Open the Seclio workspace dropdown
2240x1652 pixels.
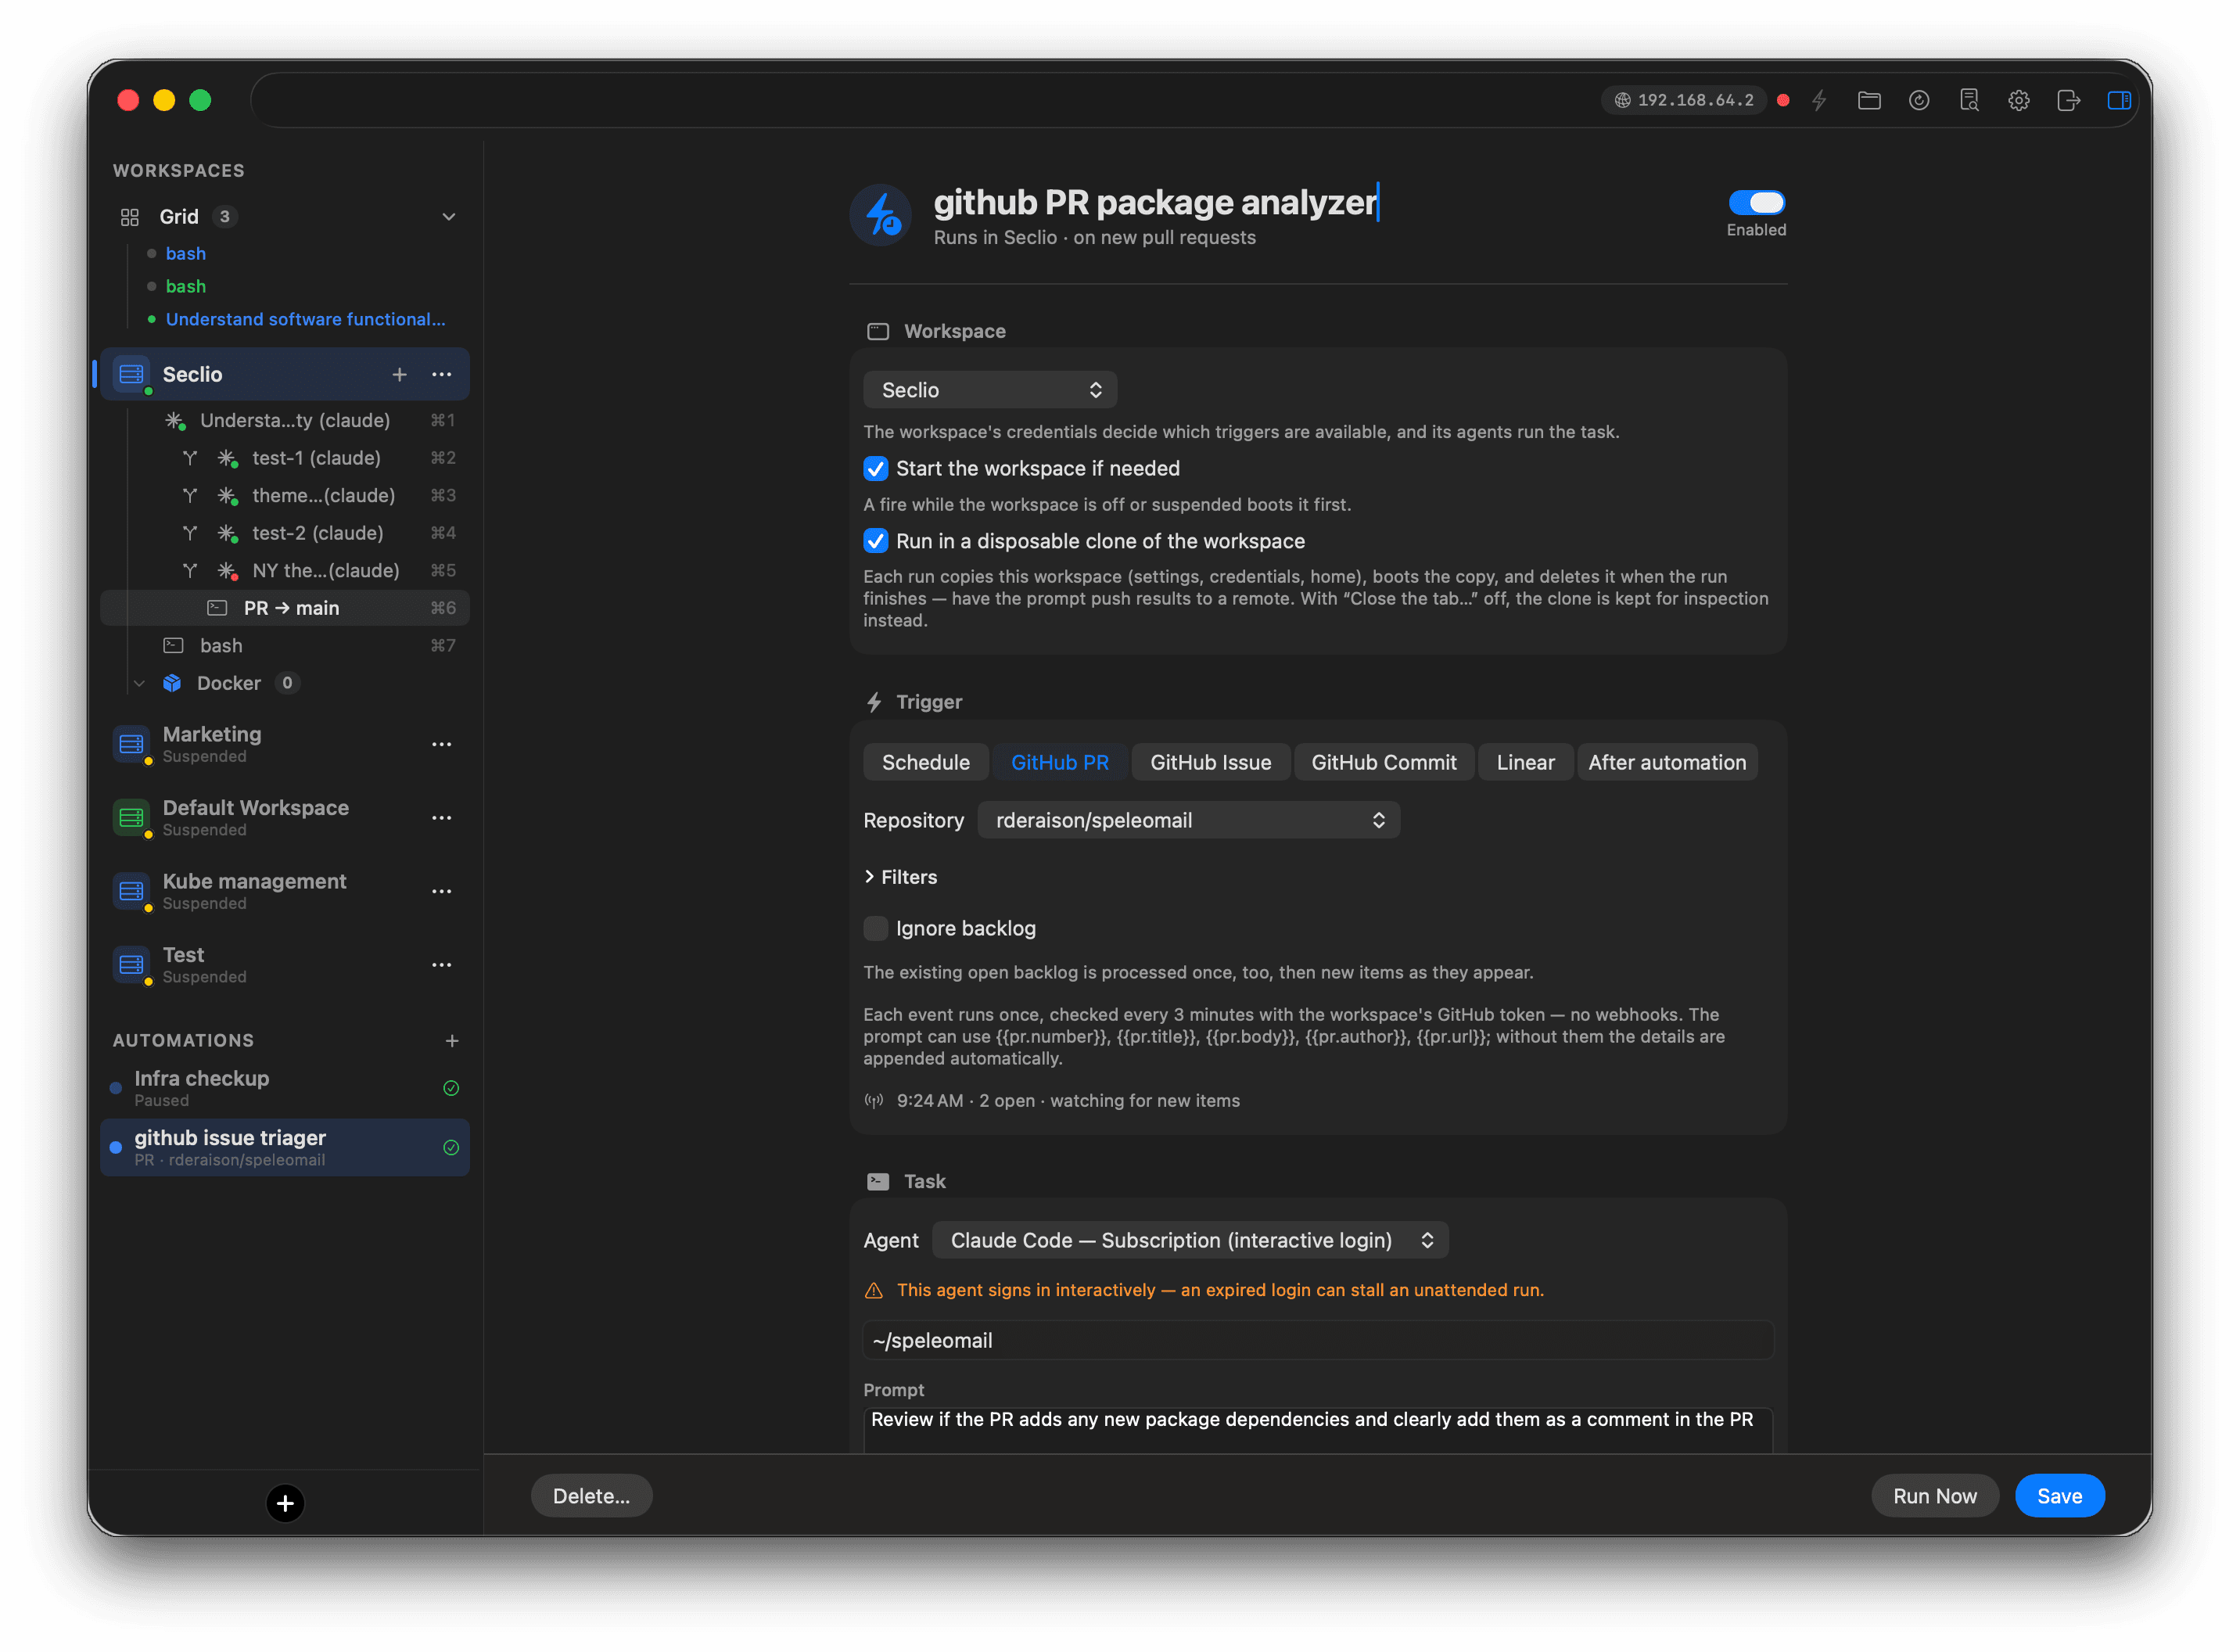click(x=990, y=390)
